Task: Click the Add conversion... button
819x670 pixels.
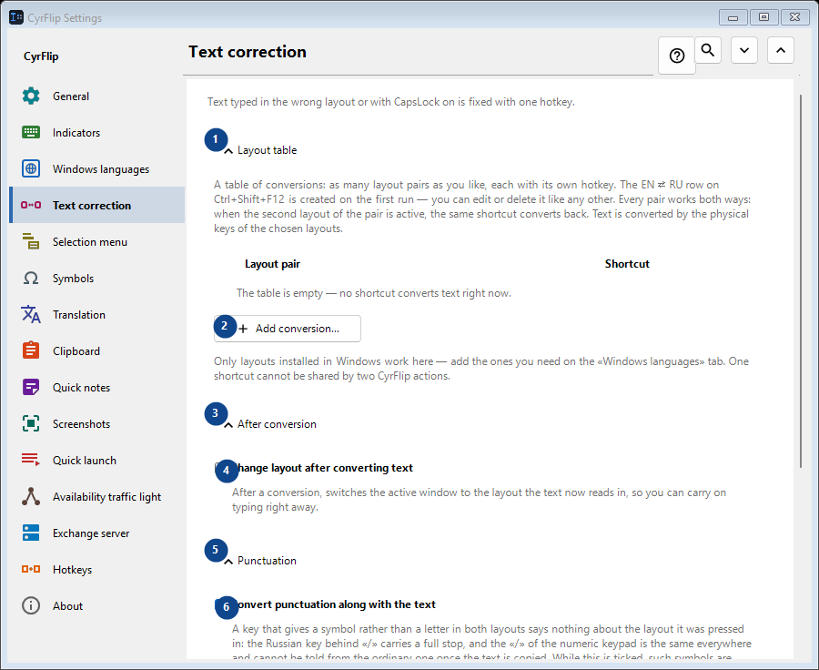Action: (x=288, y=329)
